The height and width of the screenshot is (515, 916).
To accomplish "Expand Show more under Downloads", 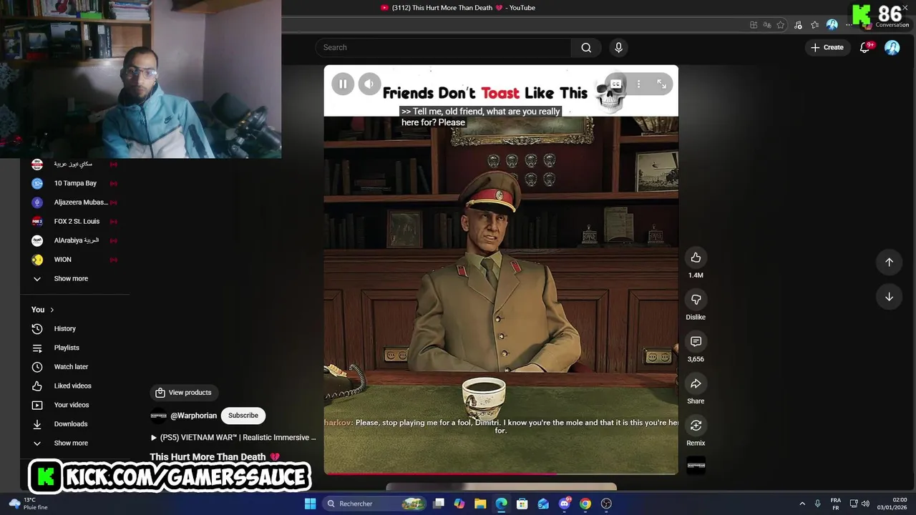I will coord(71,443).
